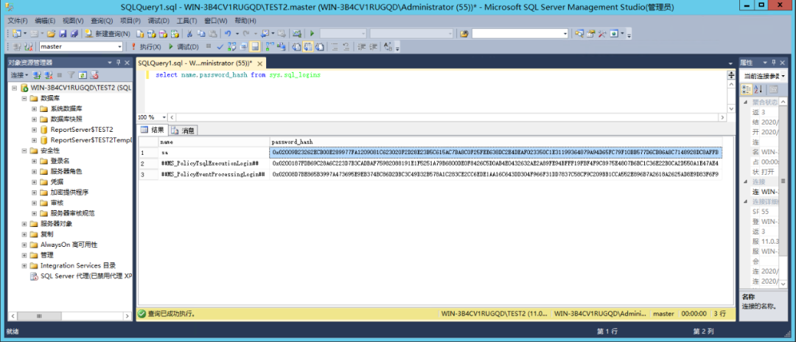Click the editor split bar handle
Viewport: 796px width, 342px height.
731,74
